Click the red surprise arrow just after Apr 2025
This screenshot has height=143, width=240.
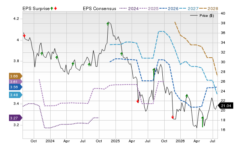pos(138,101)
